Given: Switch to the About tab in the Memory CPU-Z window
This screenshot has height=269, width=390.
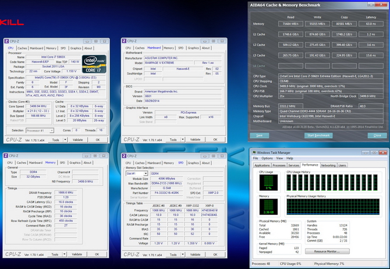Looking at the screenshot, I should tap(87, 163).
